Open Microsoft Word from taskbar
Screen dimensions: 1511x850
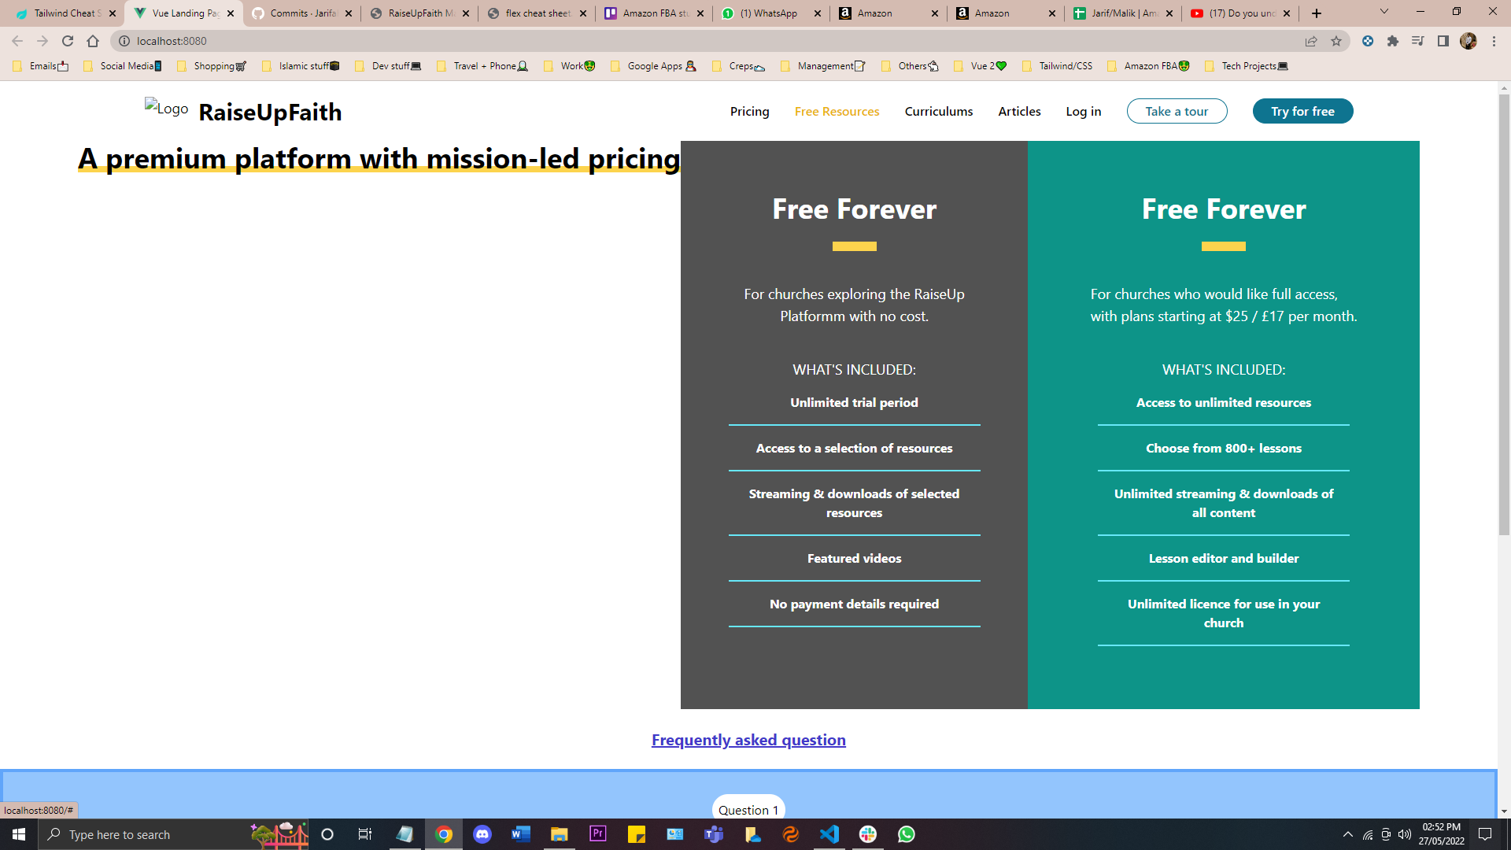tap(521, 834)
